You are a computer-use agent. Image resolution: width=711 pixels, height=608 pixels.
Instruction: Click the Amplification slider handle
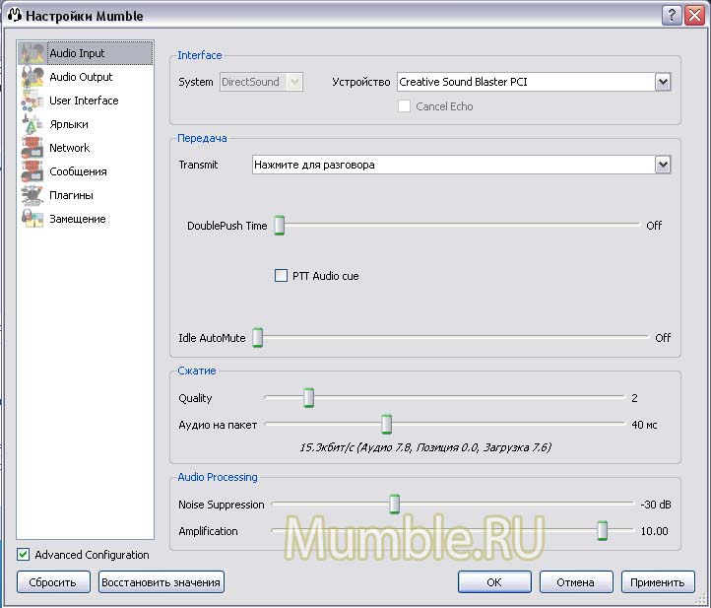(x=602, y=531)
